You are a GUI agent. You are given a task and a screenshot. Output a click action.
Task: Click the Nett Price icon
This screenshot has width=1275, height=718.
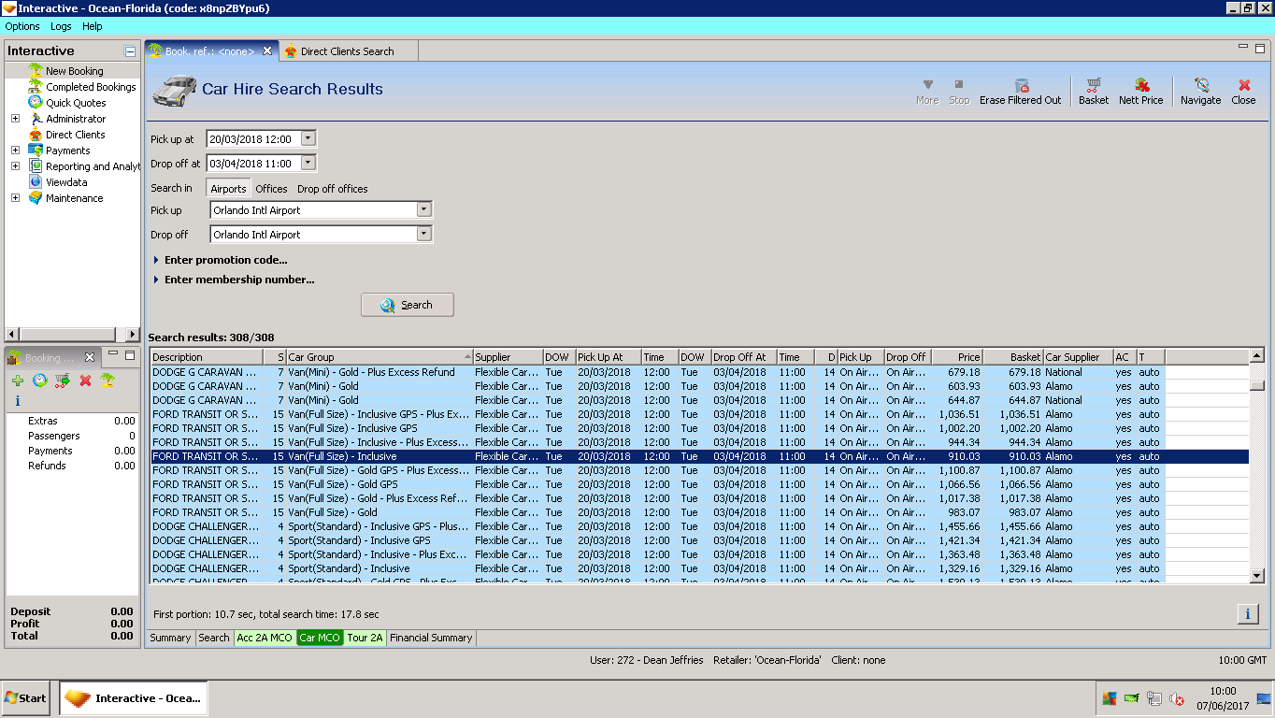[x=1140, y=91]
